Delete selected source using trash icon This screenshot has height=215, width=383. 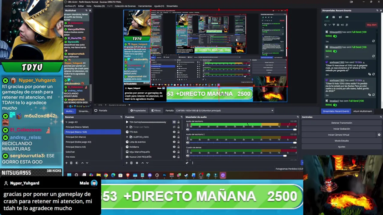131,163
